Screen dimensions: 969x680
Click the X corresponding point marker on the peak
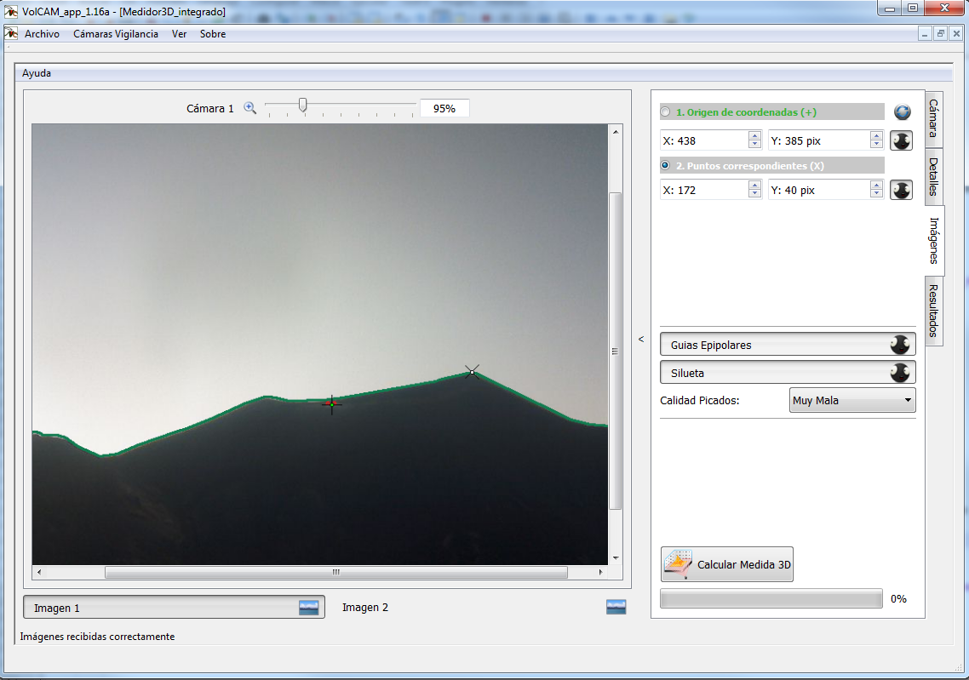click(x=472, y=372)
